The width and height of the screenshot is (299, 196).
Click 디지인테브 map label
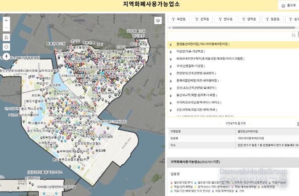(x=78, y=97)
